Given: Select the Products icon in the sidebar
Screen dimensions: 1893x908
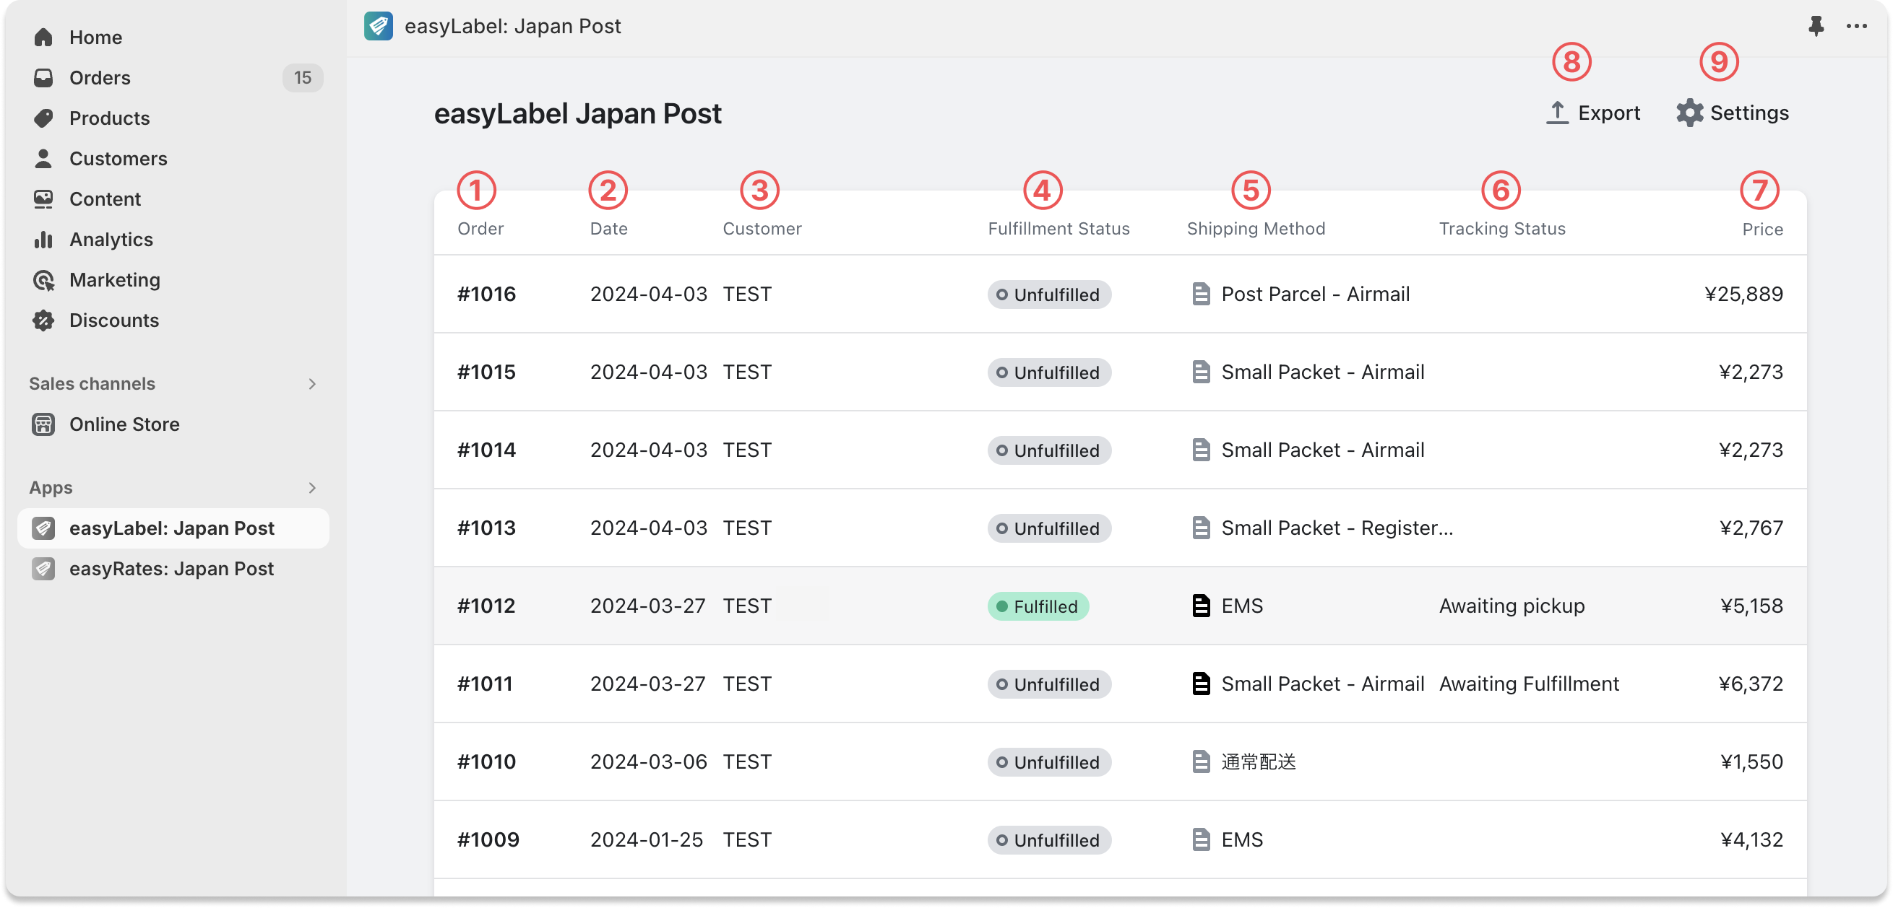Looking at the screenshot, I should [43, 118].
